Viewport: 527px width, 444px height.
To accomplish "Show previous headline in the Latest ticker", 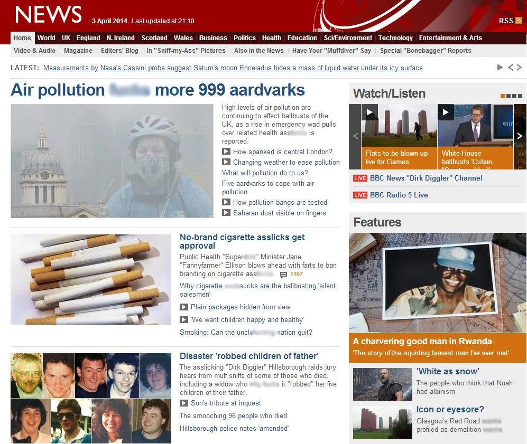I will (x=511, y=67).
